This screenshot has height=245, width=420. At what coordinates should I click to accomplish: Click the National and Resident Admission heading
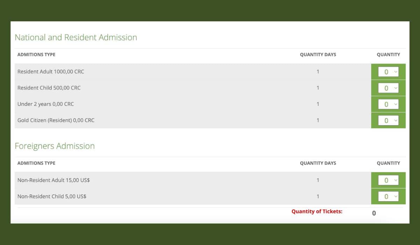pyautogui.click(x=76, y=37)
